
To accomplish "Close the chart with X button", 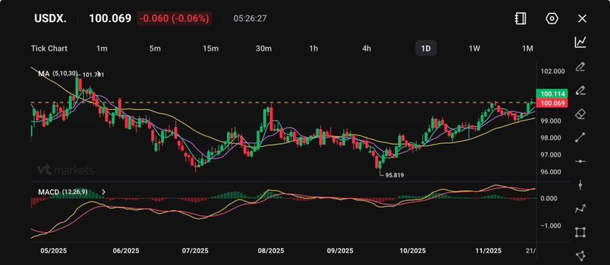I will [x=582, y=18].
